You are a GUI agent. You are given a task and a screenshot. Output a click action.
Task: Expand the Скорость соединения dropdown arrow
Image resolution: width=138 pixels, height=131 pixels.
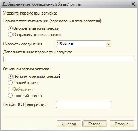pos(109,44)
